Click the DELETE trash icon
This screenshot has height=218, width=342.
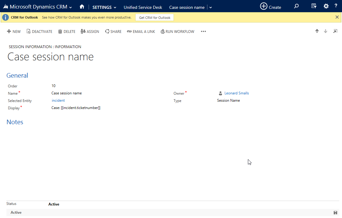point(60,31)
